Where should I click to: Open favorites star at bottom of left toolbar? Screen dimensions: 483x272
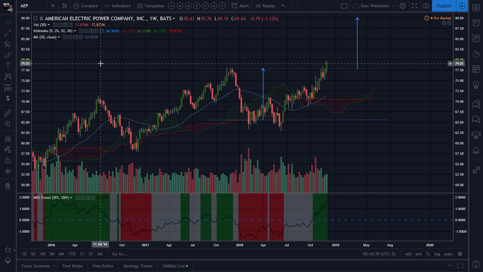(x=8, y=250)
